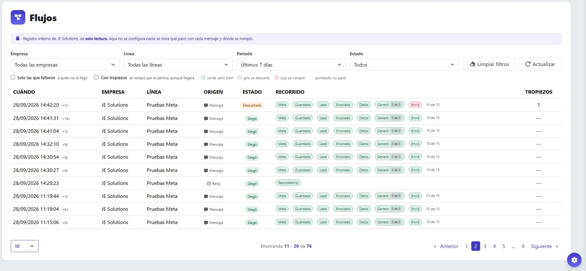Click the Actualizar button
The width and height of the screenshot is (586, 271).
(540, 64)
